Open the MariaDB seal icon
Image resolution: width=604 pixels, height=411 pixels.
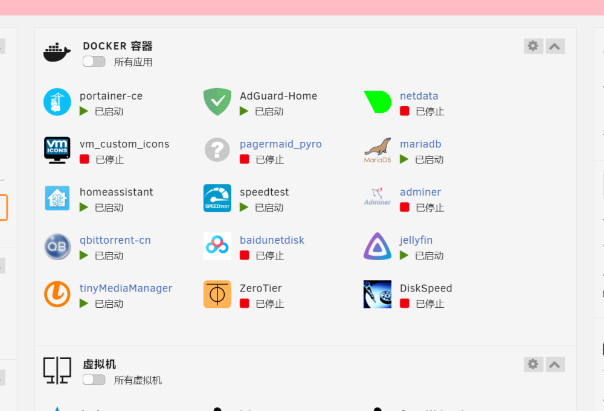click(377, 150)
